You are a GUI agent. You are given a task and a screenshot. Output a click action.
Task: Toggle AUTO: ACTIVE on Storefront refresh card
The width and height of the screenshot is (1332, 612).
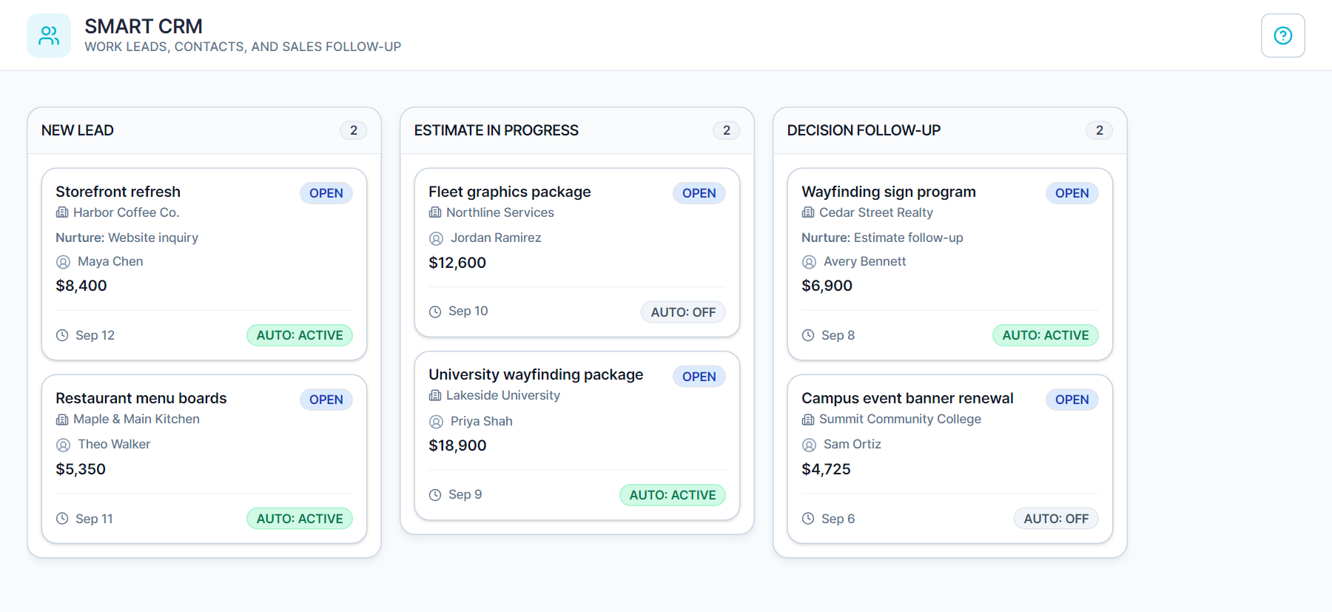(x=300, y=335)
